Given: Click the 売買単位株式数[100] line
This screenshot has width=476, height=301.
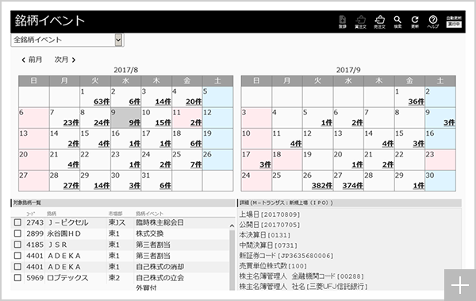Looking at the screenshot, I should pos(273,266).
